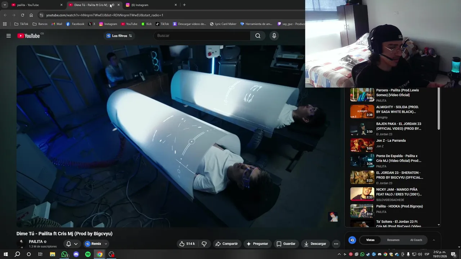Open the YouTube guide hamburger menu
461x259 pixels.
click(9, 36)
